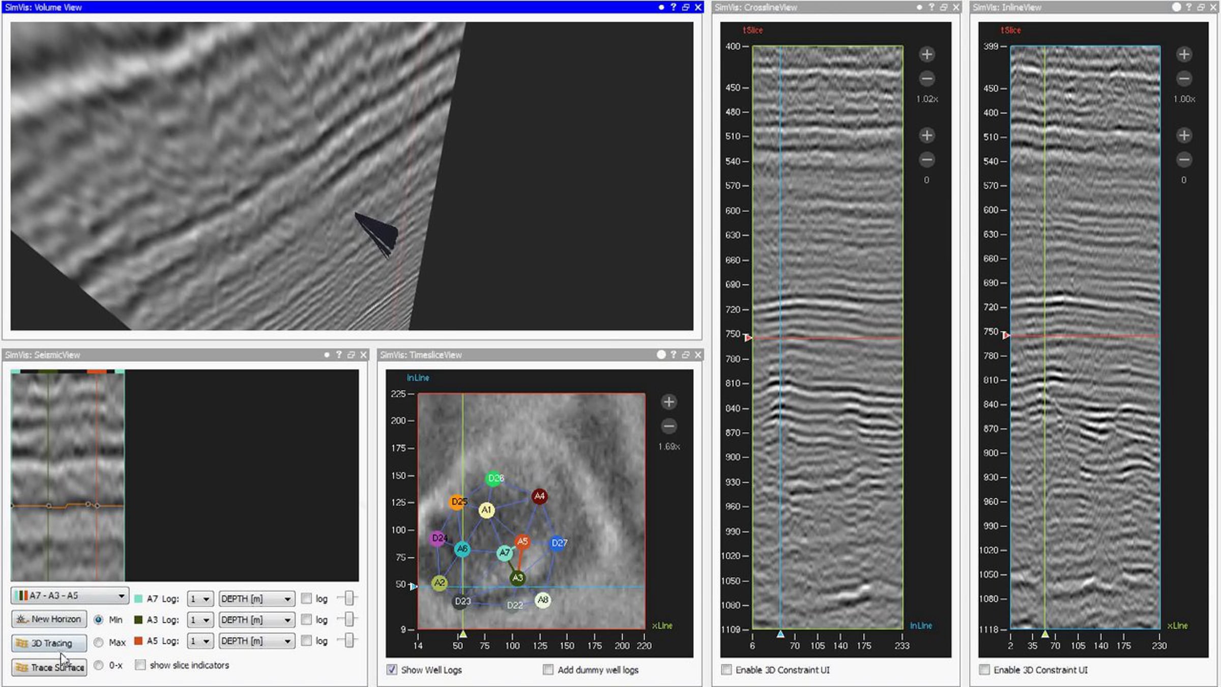Select well A8 on timeslice map
The height and width of the screenshot is (687, 1221).
543,600
